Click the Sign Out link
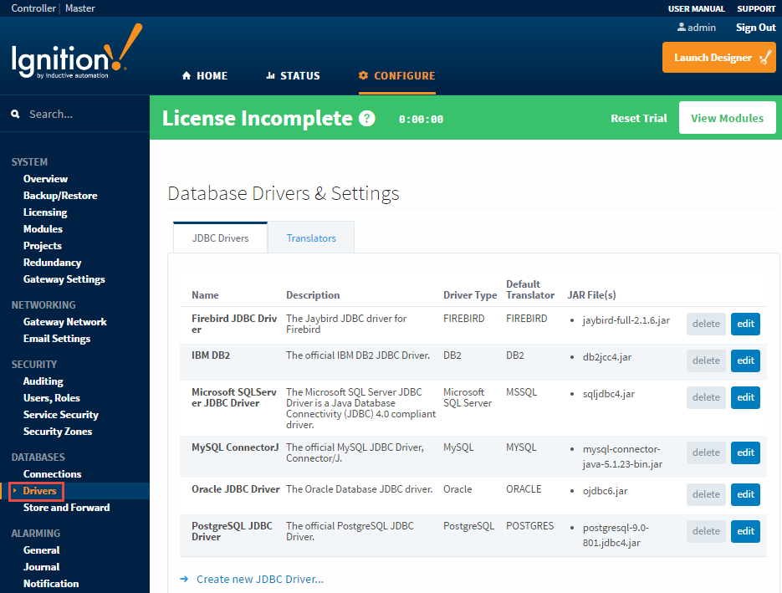 756,28
